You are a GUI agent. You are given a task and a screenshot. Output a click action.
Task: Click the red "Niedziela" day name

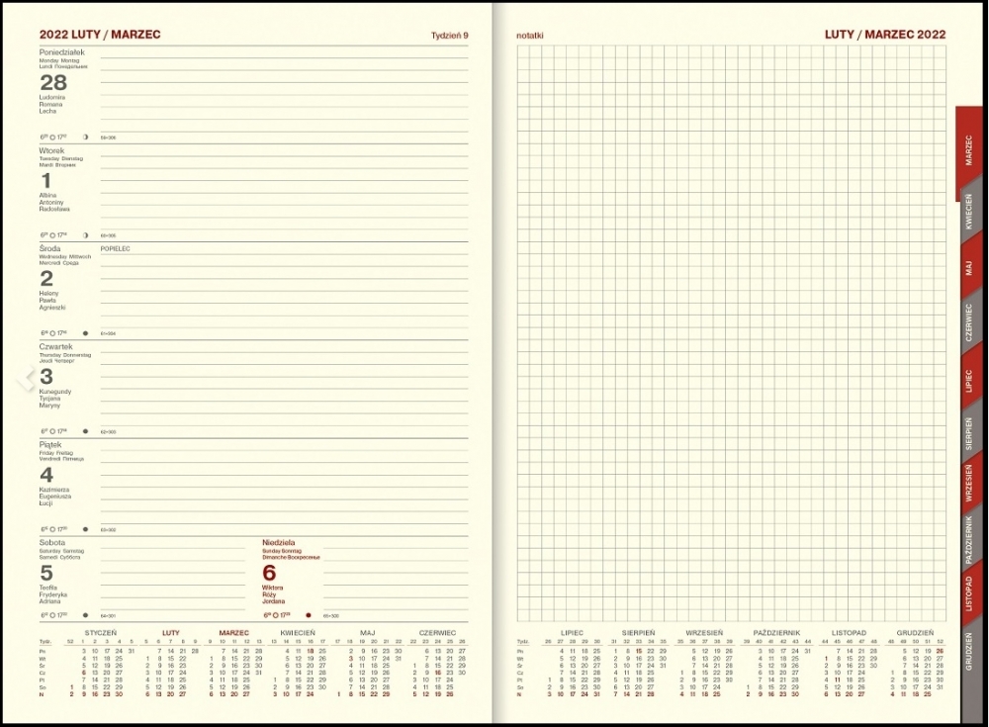[x=279, y=543]
